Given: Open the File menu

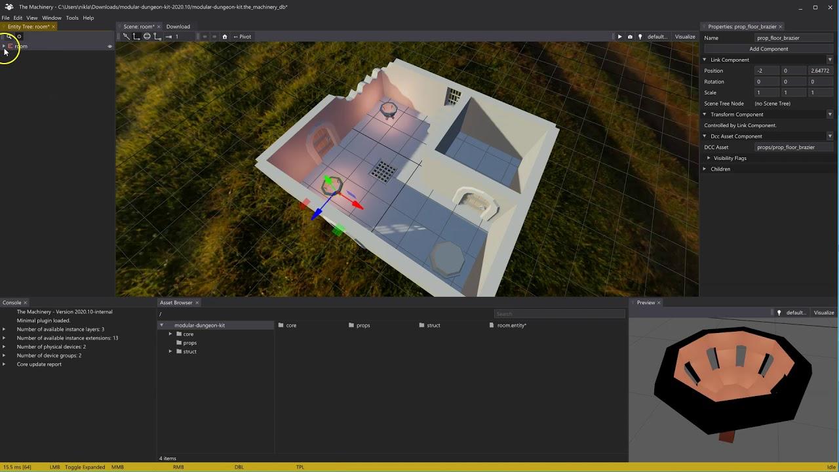Looking at the screenshot, I should (5, 18).
